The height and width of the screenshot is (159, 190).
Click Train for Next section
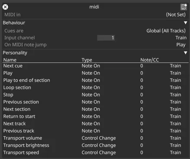click(175, 109)
